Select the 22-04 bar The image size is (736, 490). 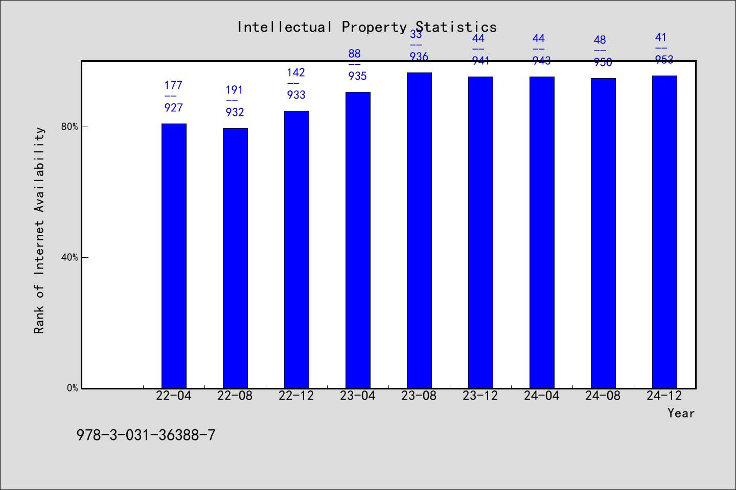[174, 256]
